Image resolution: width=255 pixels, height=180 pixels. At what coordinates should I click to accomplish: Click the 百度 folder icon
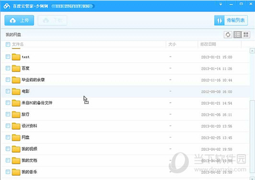click(16, 68)
